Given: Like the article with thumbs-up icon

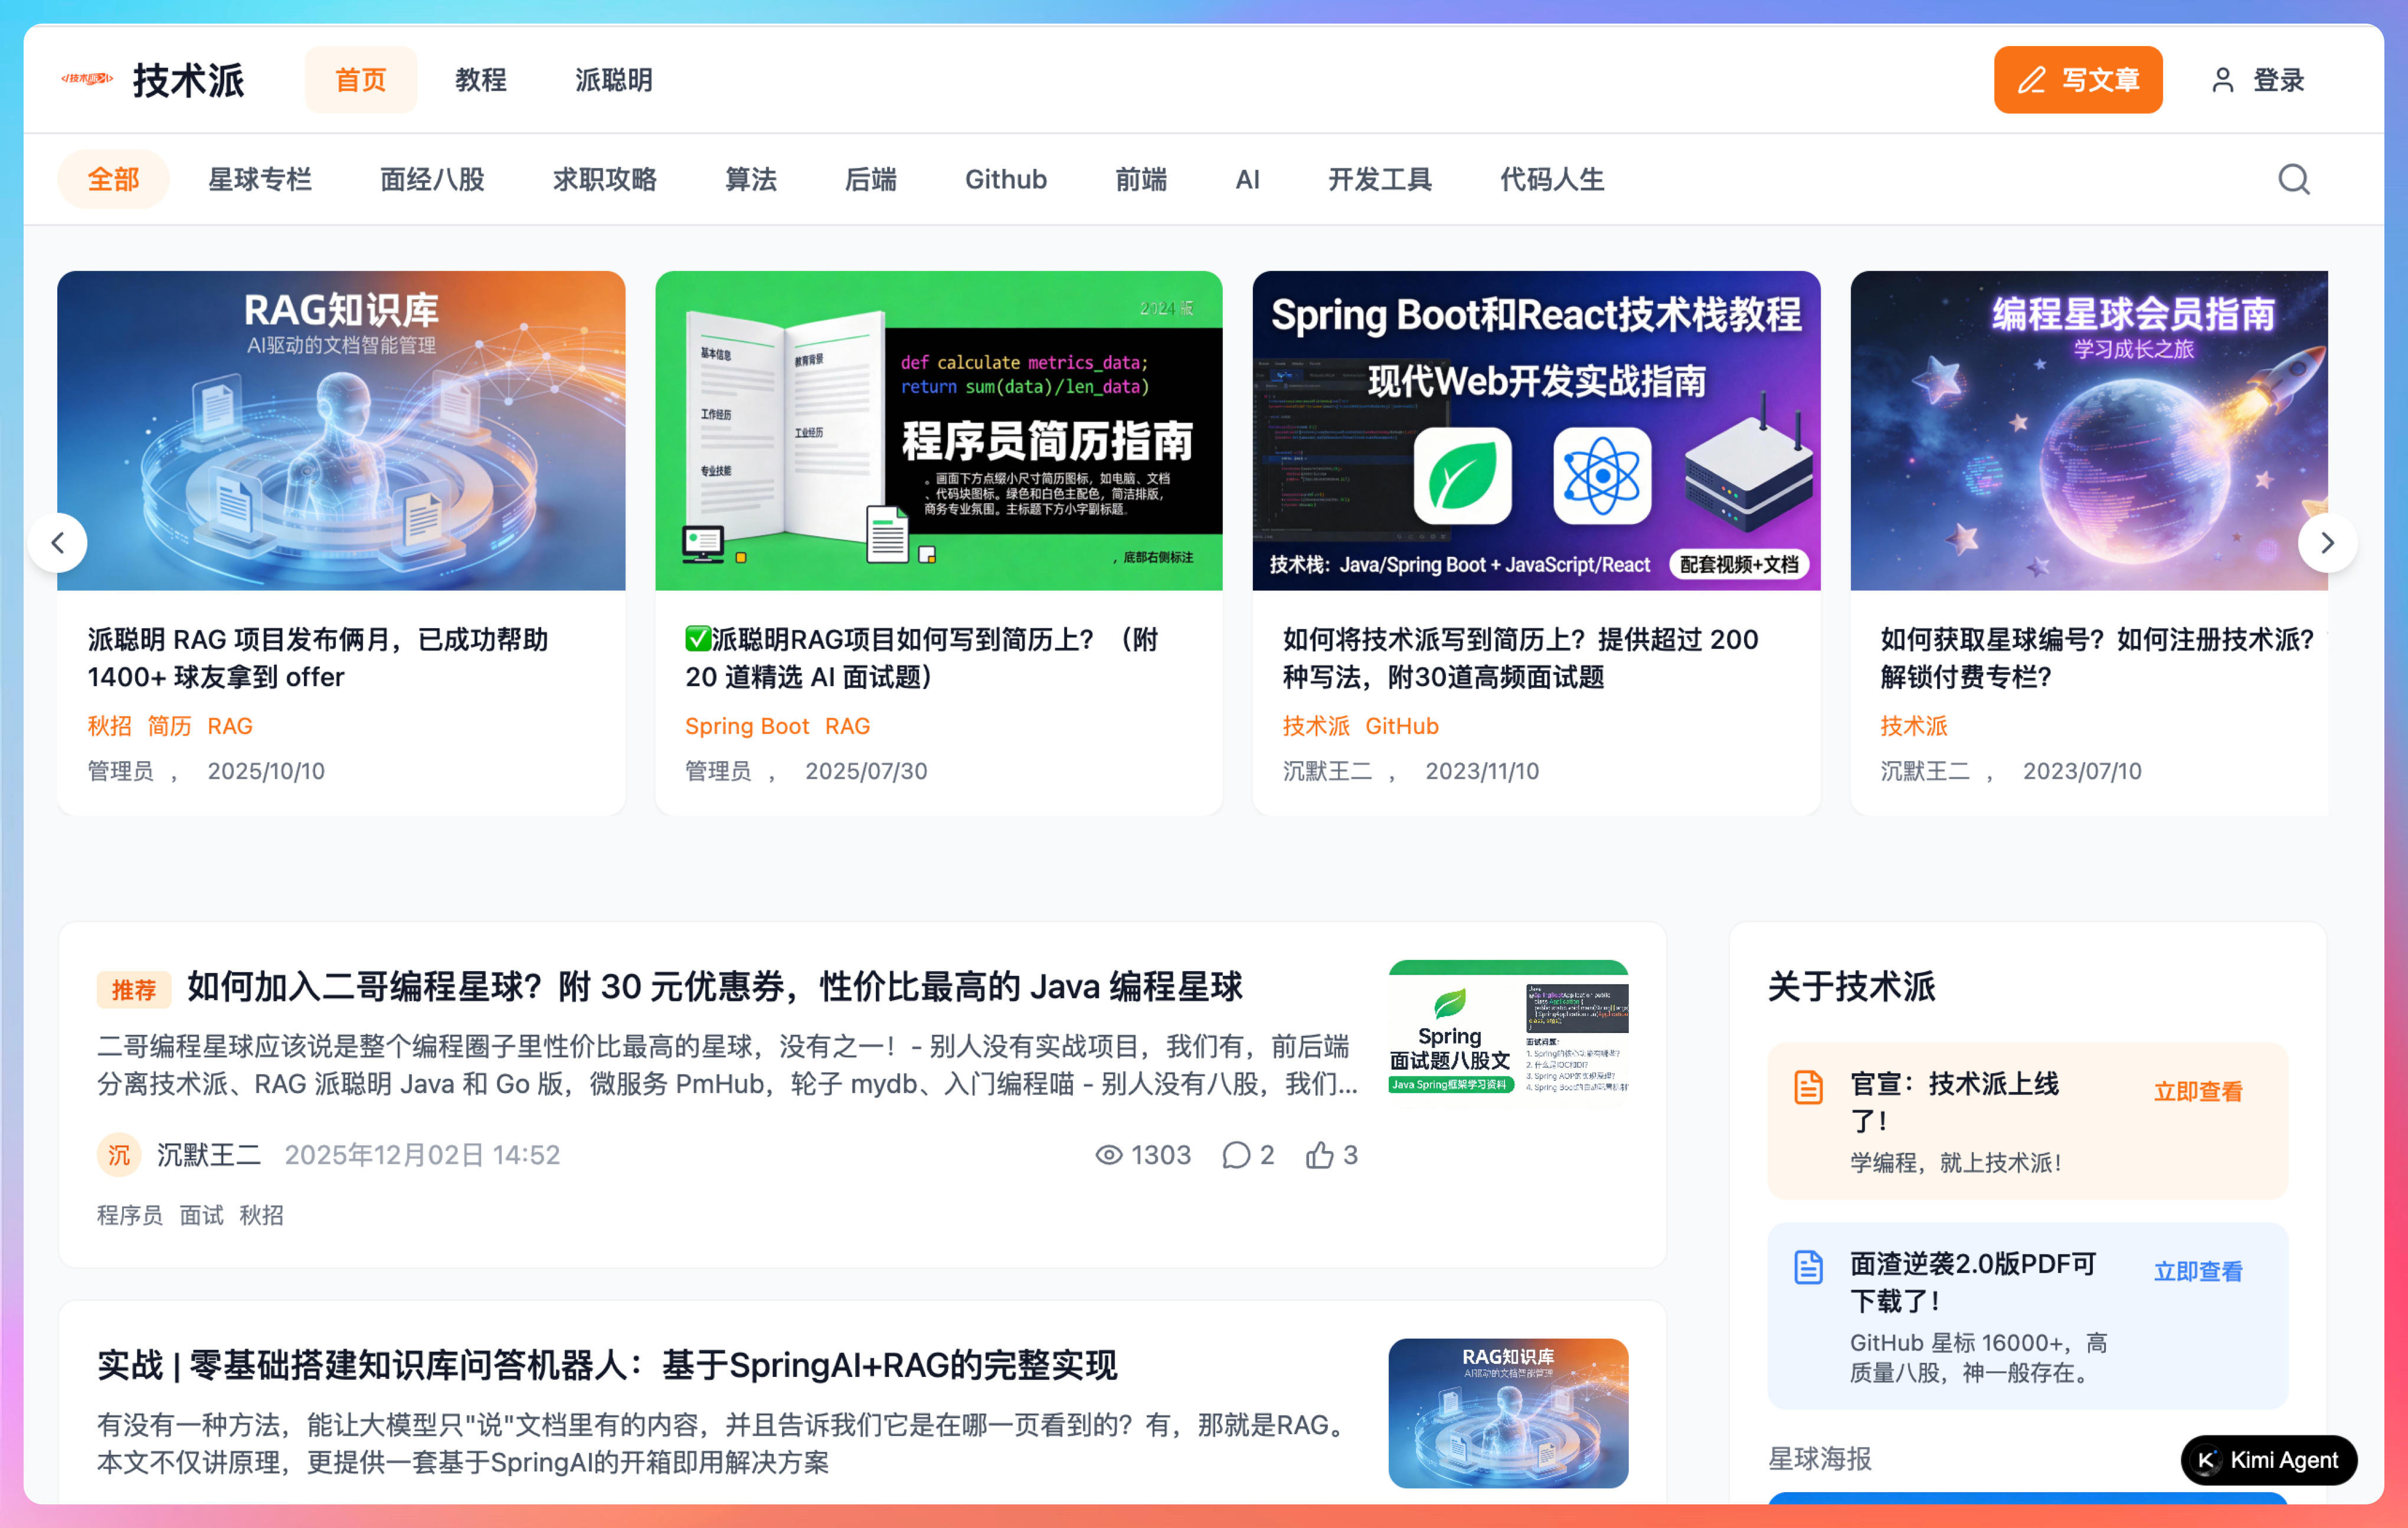Looking at the screenshot, I should click(1319, 1155).
